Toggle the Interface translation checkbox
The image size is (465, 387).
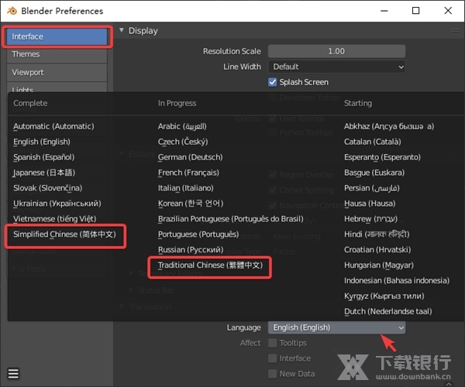click(x=273, y=358)
